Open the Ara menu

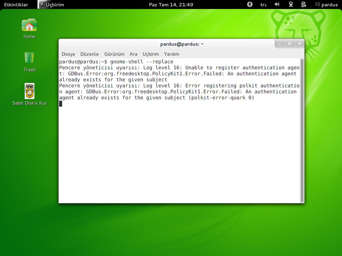[x=133, y=54]
